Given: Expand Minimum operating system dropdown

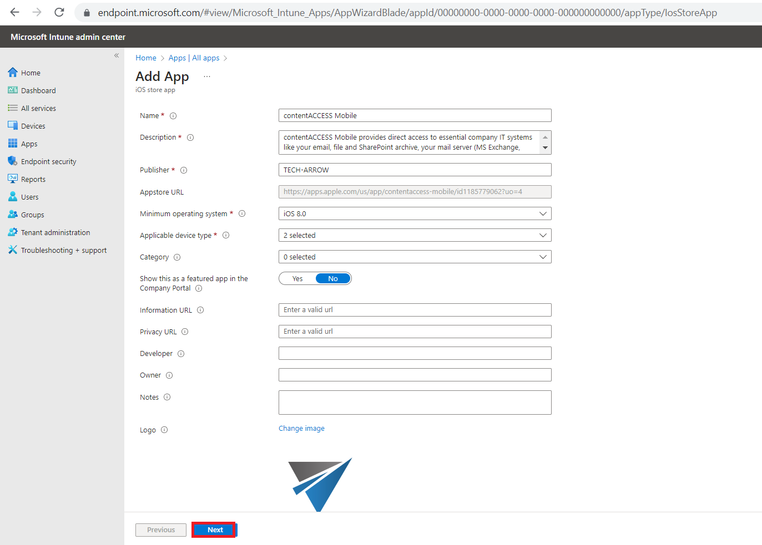Looking at the screenshot, I should [x=415, y=214].
